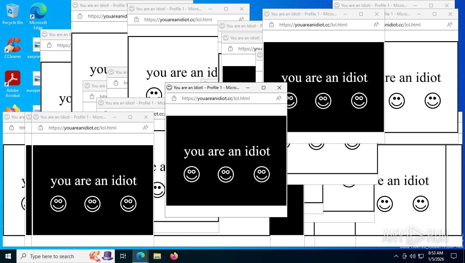The height and width of the screenshot is (263, 465).
Task: Maximize the frontmost center popup window
Action: (264, 88)
